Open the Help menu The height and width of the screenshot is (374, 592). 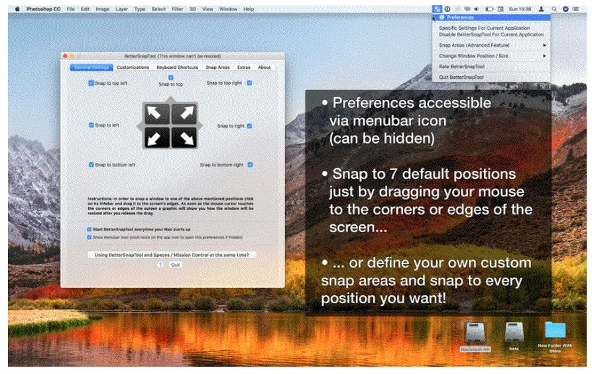249,9
